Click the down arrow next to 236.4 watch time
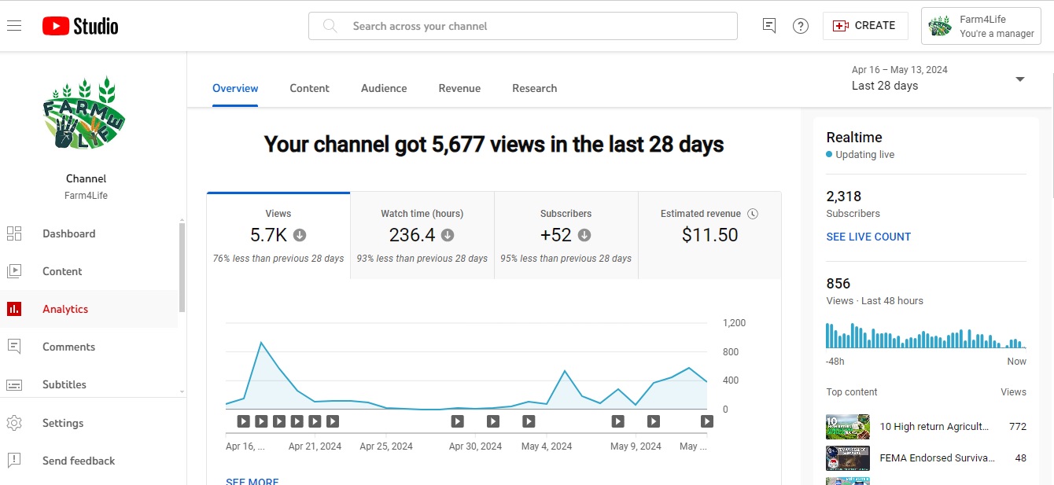The width and height of the screenshot is (1054, 485). (448, 235)
